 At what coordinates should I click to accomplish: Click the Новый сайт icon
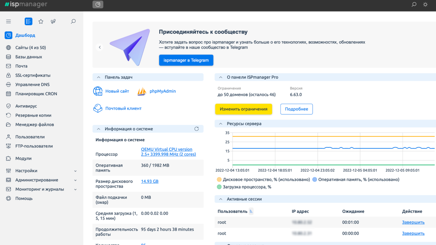(97, 91)
